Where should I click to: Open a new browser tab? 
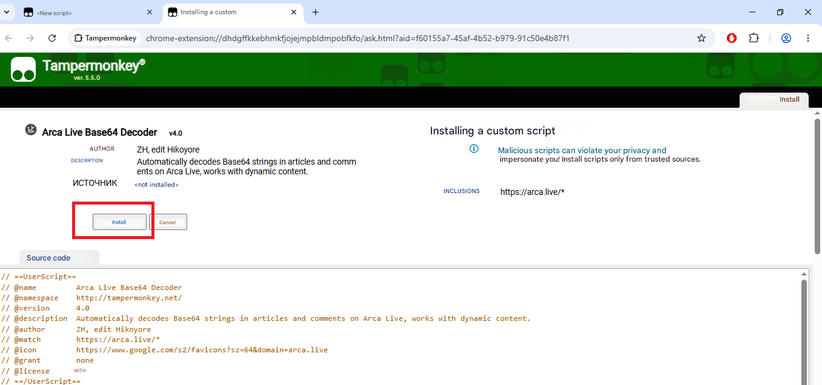coord(315,12)
